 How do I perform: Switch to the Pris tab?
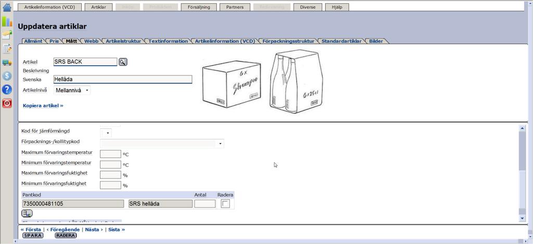tap(54, 41)
